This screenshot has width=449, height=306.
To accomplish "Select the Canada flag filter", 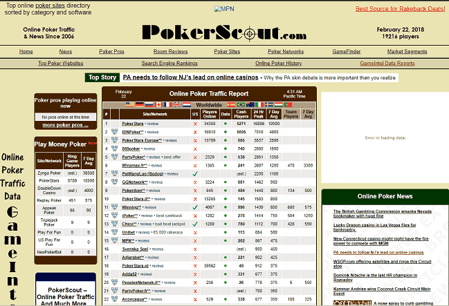I will (x=158, y=105).
